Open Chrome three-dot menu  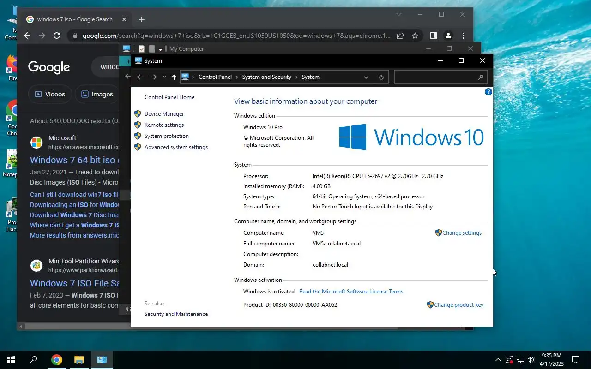pyautogui.click(x=463, y=36)
